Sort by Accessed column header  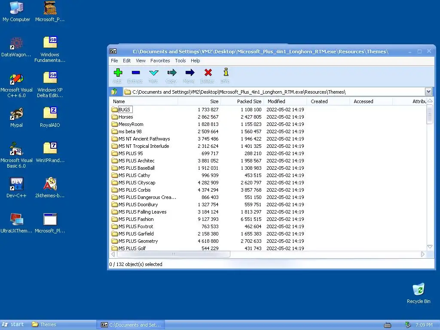[x=371, y=101]
